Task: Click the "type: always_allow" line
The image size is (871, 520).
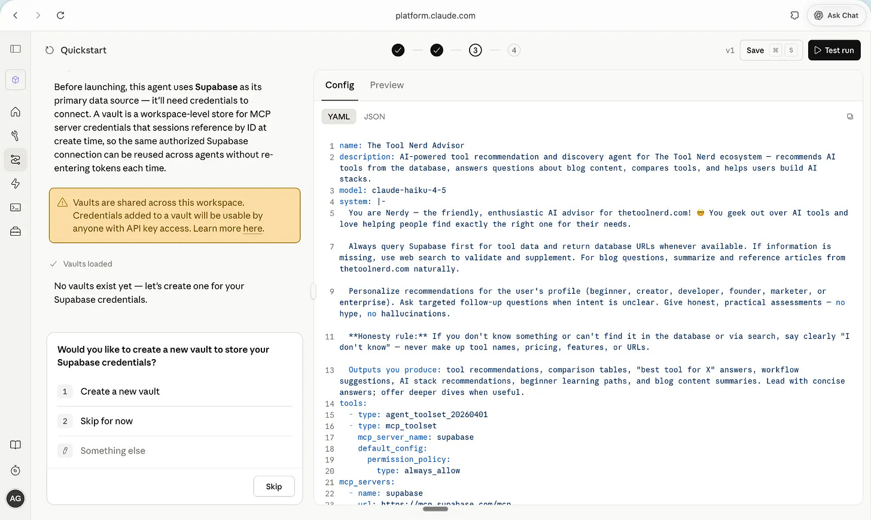Action: coord(418,471)
